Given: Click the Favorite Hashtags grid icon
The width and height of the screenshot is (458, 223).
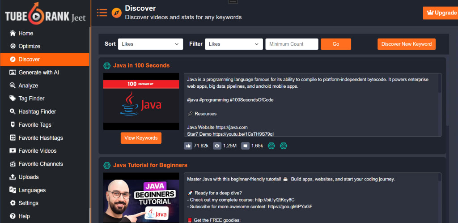Looking at the screenshot, I should coord(13,137).
